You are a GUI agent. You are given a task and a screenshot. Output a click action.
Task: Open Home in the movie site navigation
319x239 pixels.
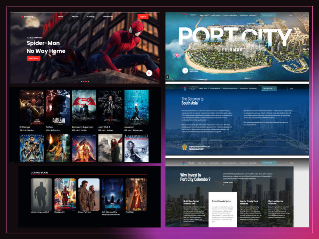click(x=60, y=17)
